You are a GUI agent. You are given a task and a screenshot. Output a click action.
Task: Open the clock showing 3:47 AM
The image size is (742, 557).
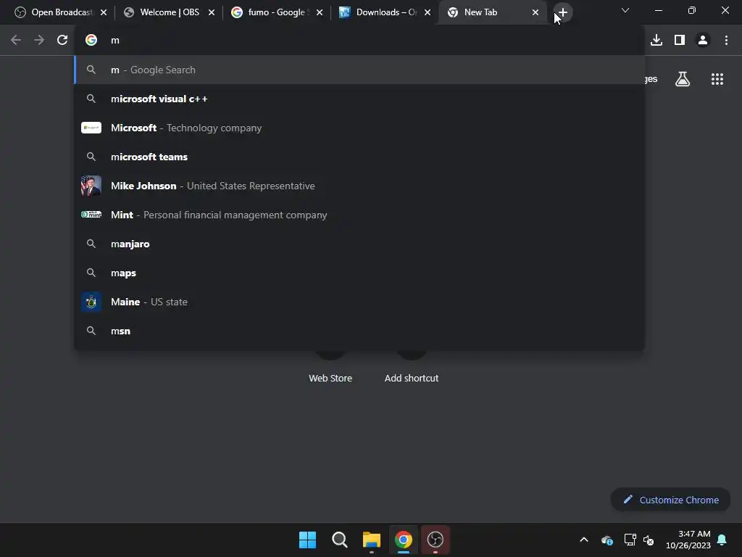688,540
